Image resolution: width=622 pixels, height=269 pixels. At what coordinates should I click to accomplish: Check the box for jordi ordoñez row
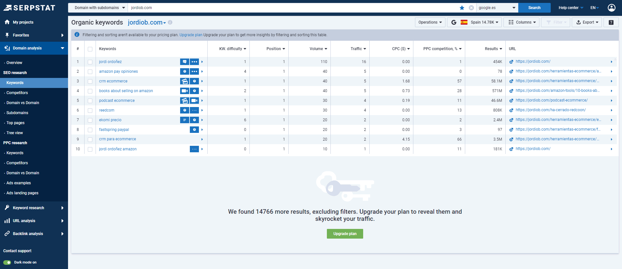[90, 62]
